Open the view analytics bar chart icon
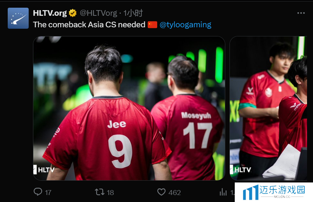Viewport: 313px width, 202px height. [x=223, y=192]
